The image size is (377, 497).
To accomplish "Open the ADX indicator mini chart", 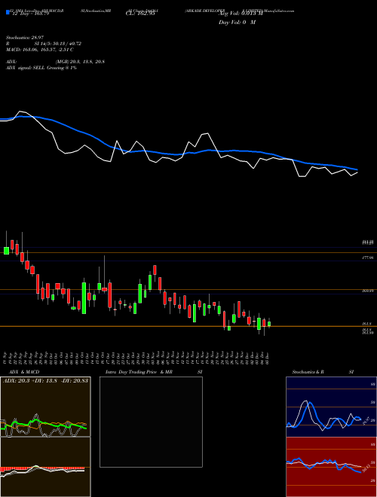I will click(x=45, y=407).
